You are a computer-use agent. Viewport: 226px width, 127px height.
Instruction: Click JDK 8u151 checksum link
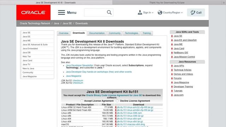(78, 80)
